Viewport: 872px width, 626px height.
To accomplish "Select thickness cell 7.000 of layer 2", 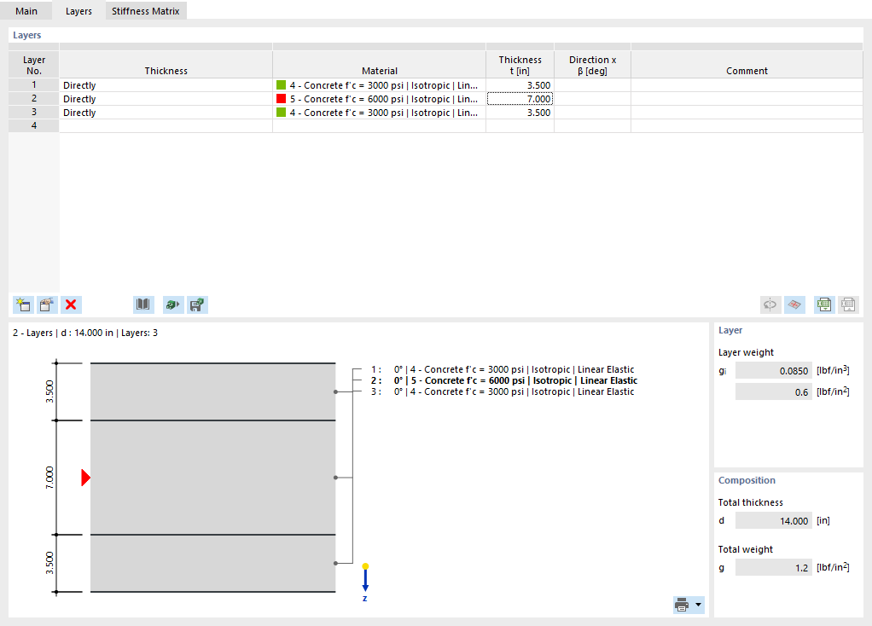I will coord(520,99).
